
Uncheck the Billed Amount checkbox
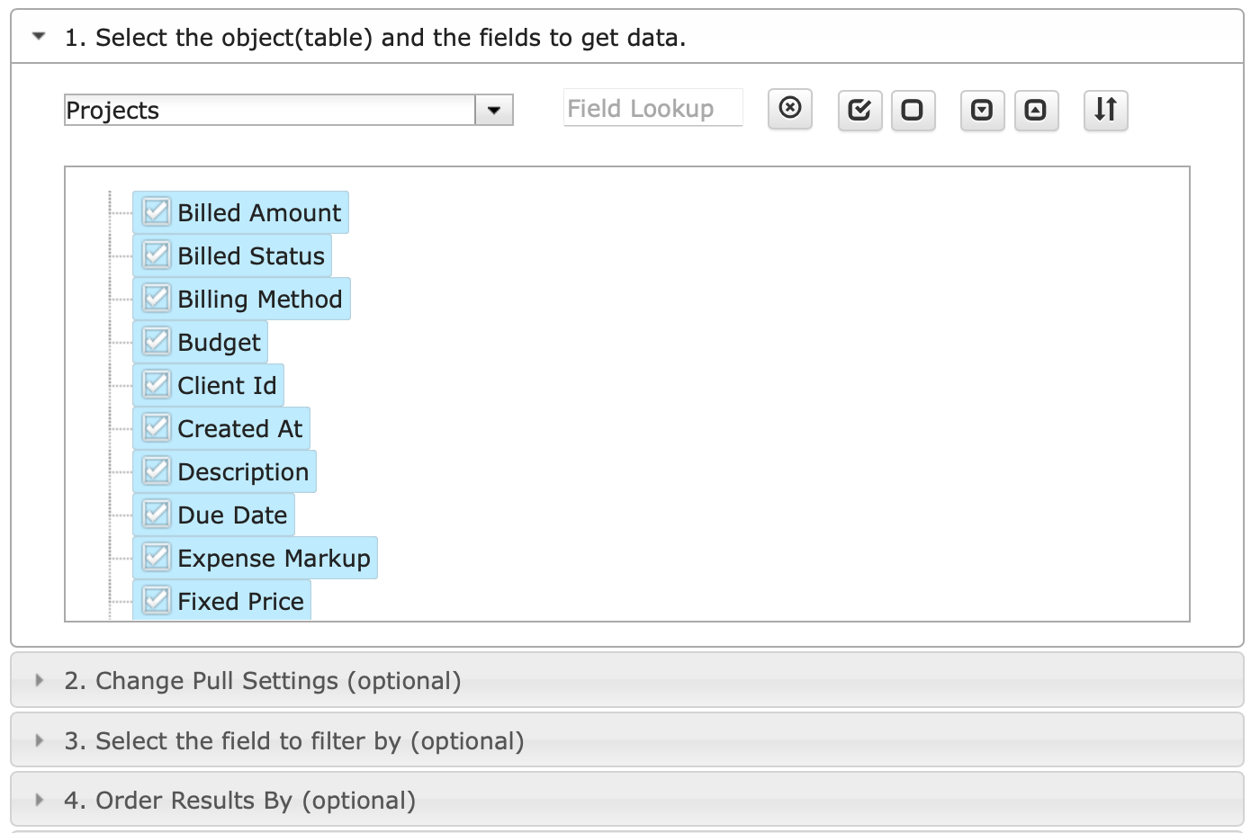(x=157, y=211)
